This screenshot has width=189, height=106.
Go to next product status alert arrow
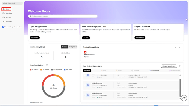tap(179, 48)
